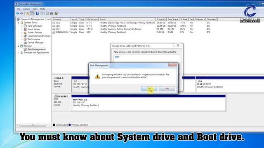Click the left scroll arrow in the tree pane
This screenshot has height=148, width=264.
point(18,125)
